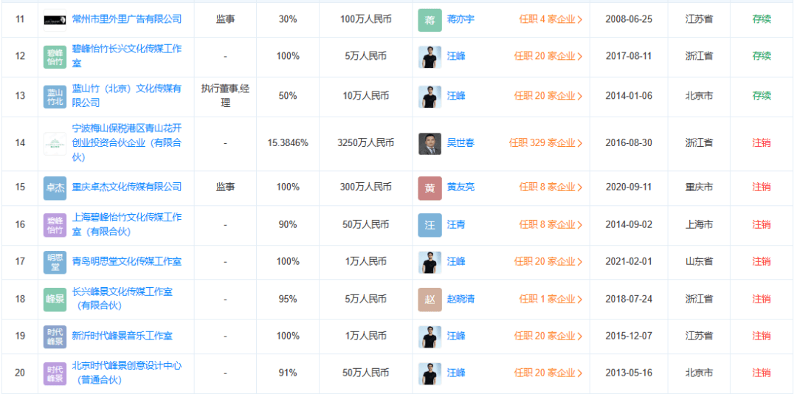Screen dimensions: 797x397
Task: Click the 蓝山竹北 blue company logo
Action: tap(55, 97)
